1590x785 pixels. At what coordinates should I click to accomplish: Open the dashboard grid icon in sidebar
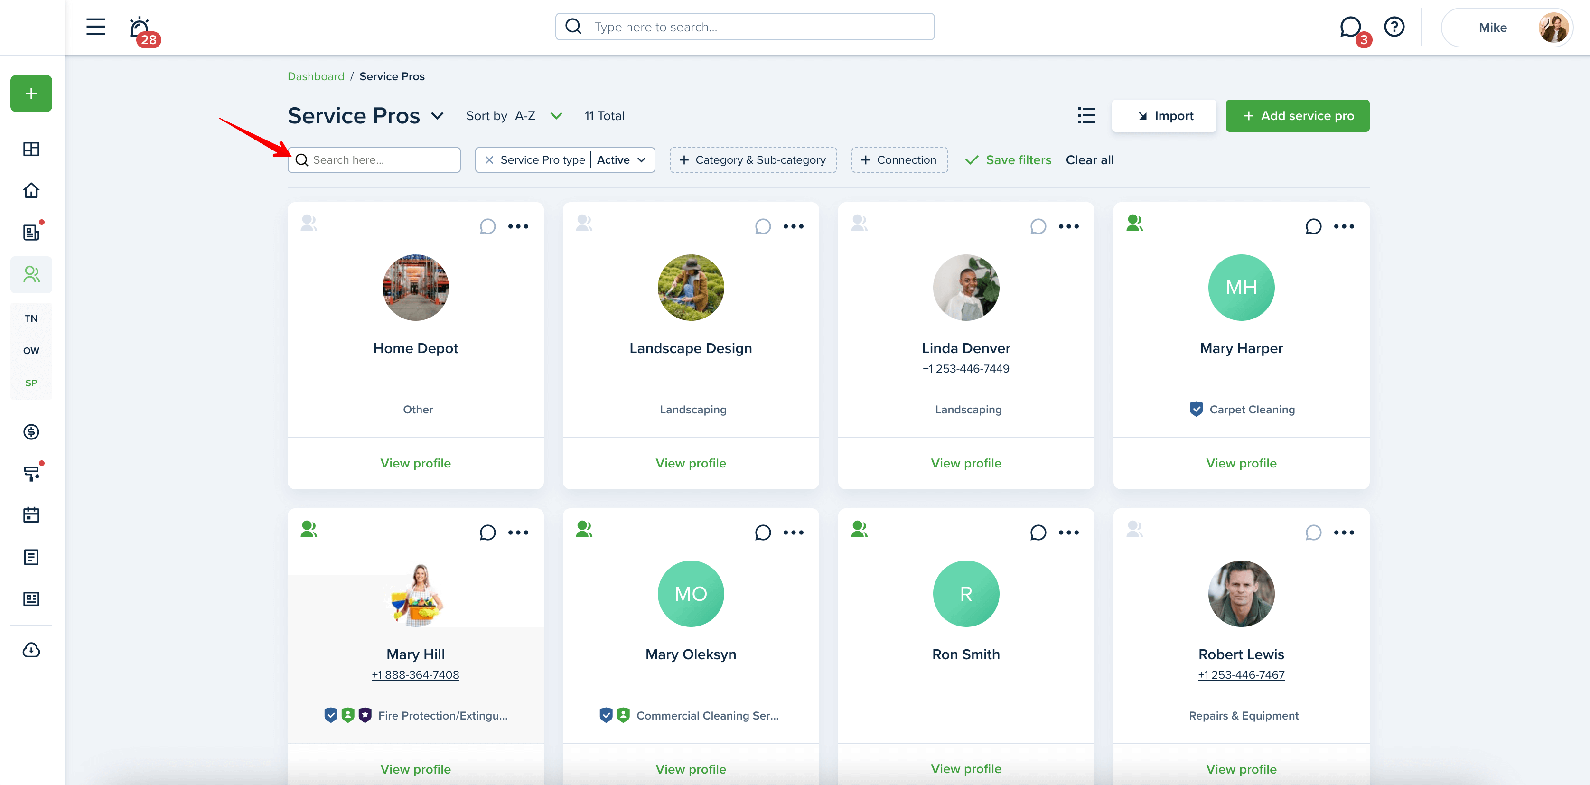pos(31,149)
